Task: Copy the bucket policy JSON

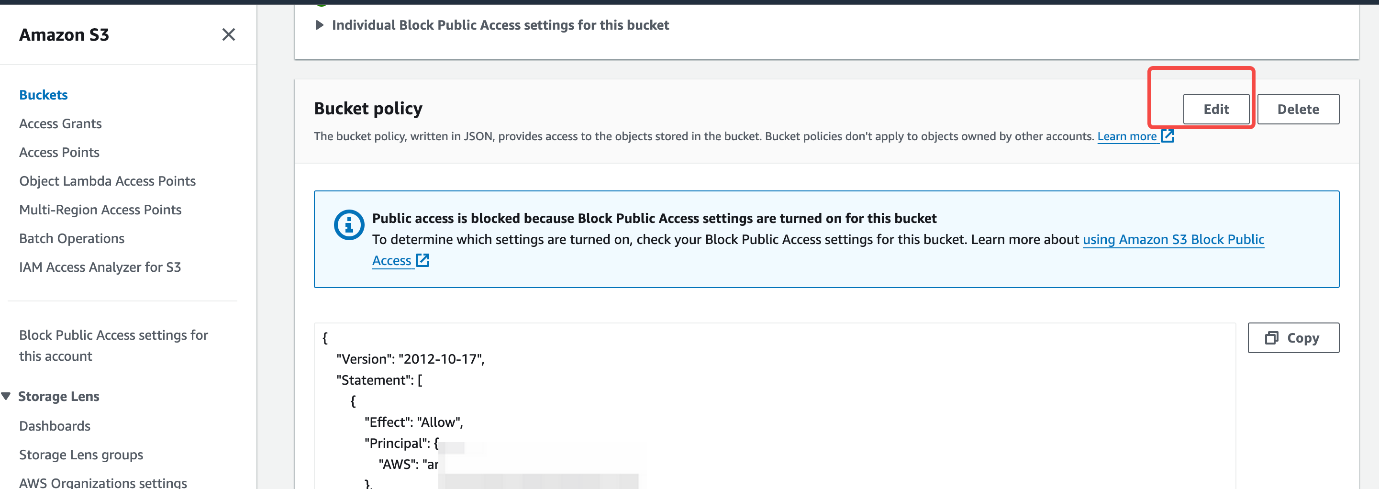Action: coord(1293,338)
